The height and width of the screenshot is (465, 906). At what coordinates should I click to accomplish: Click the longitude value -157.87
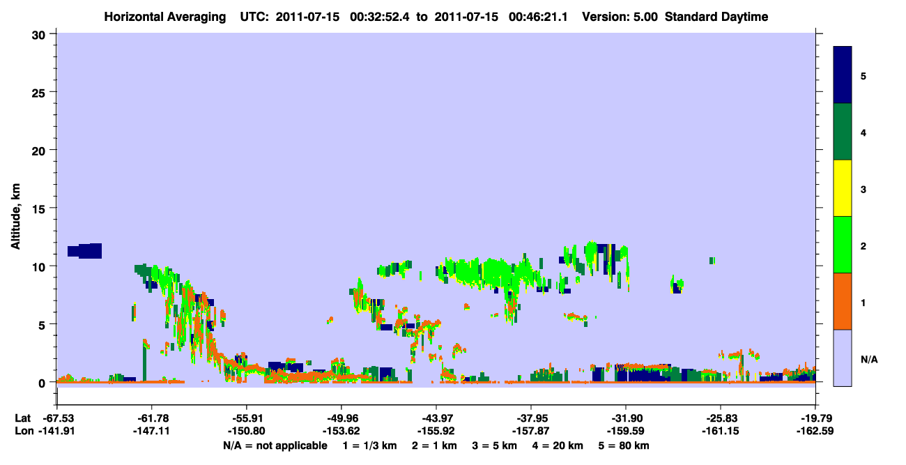pyautogui.click(x=531, y=431)
